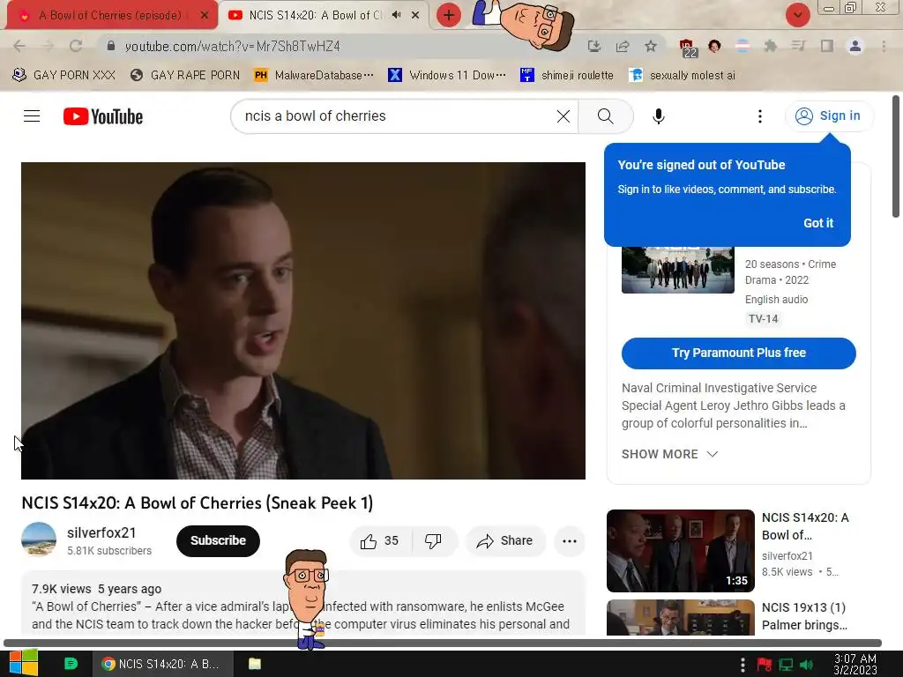
Task: Open a new tab with the plus button
Action: pos(449,15)
